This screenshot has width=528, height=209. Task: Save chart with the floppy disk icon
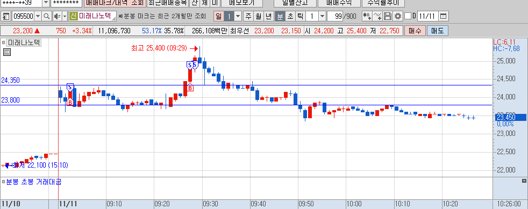[388, 16]
